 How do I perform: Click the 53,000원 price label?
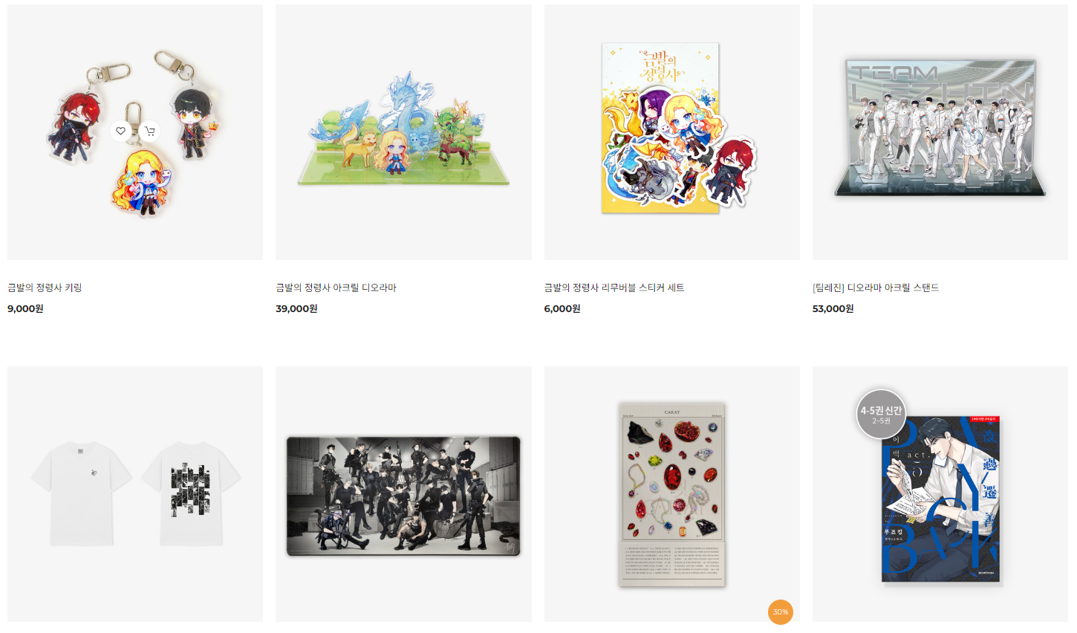(833, 308)
